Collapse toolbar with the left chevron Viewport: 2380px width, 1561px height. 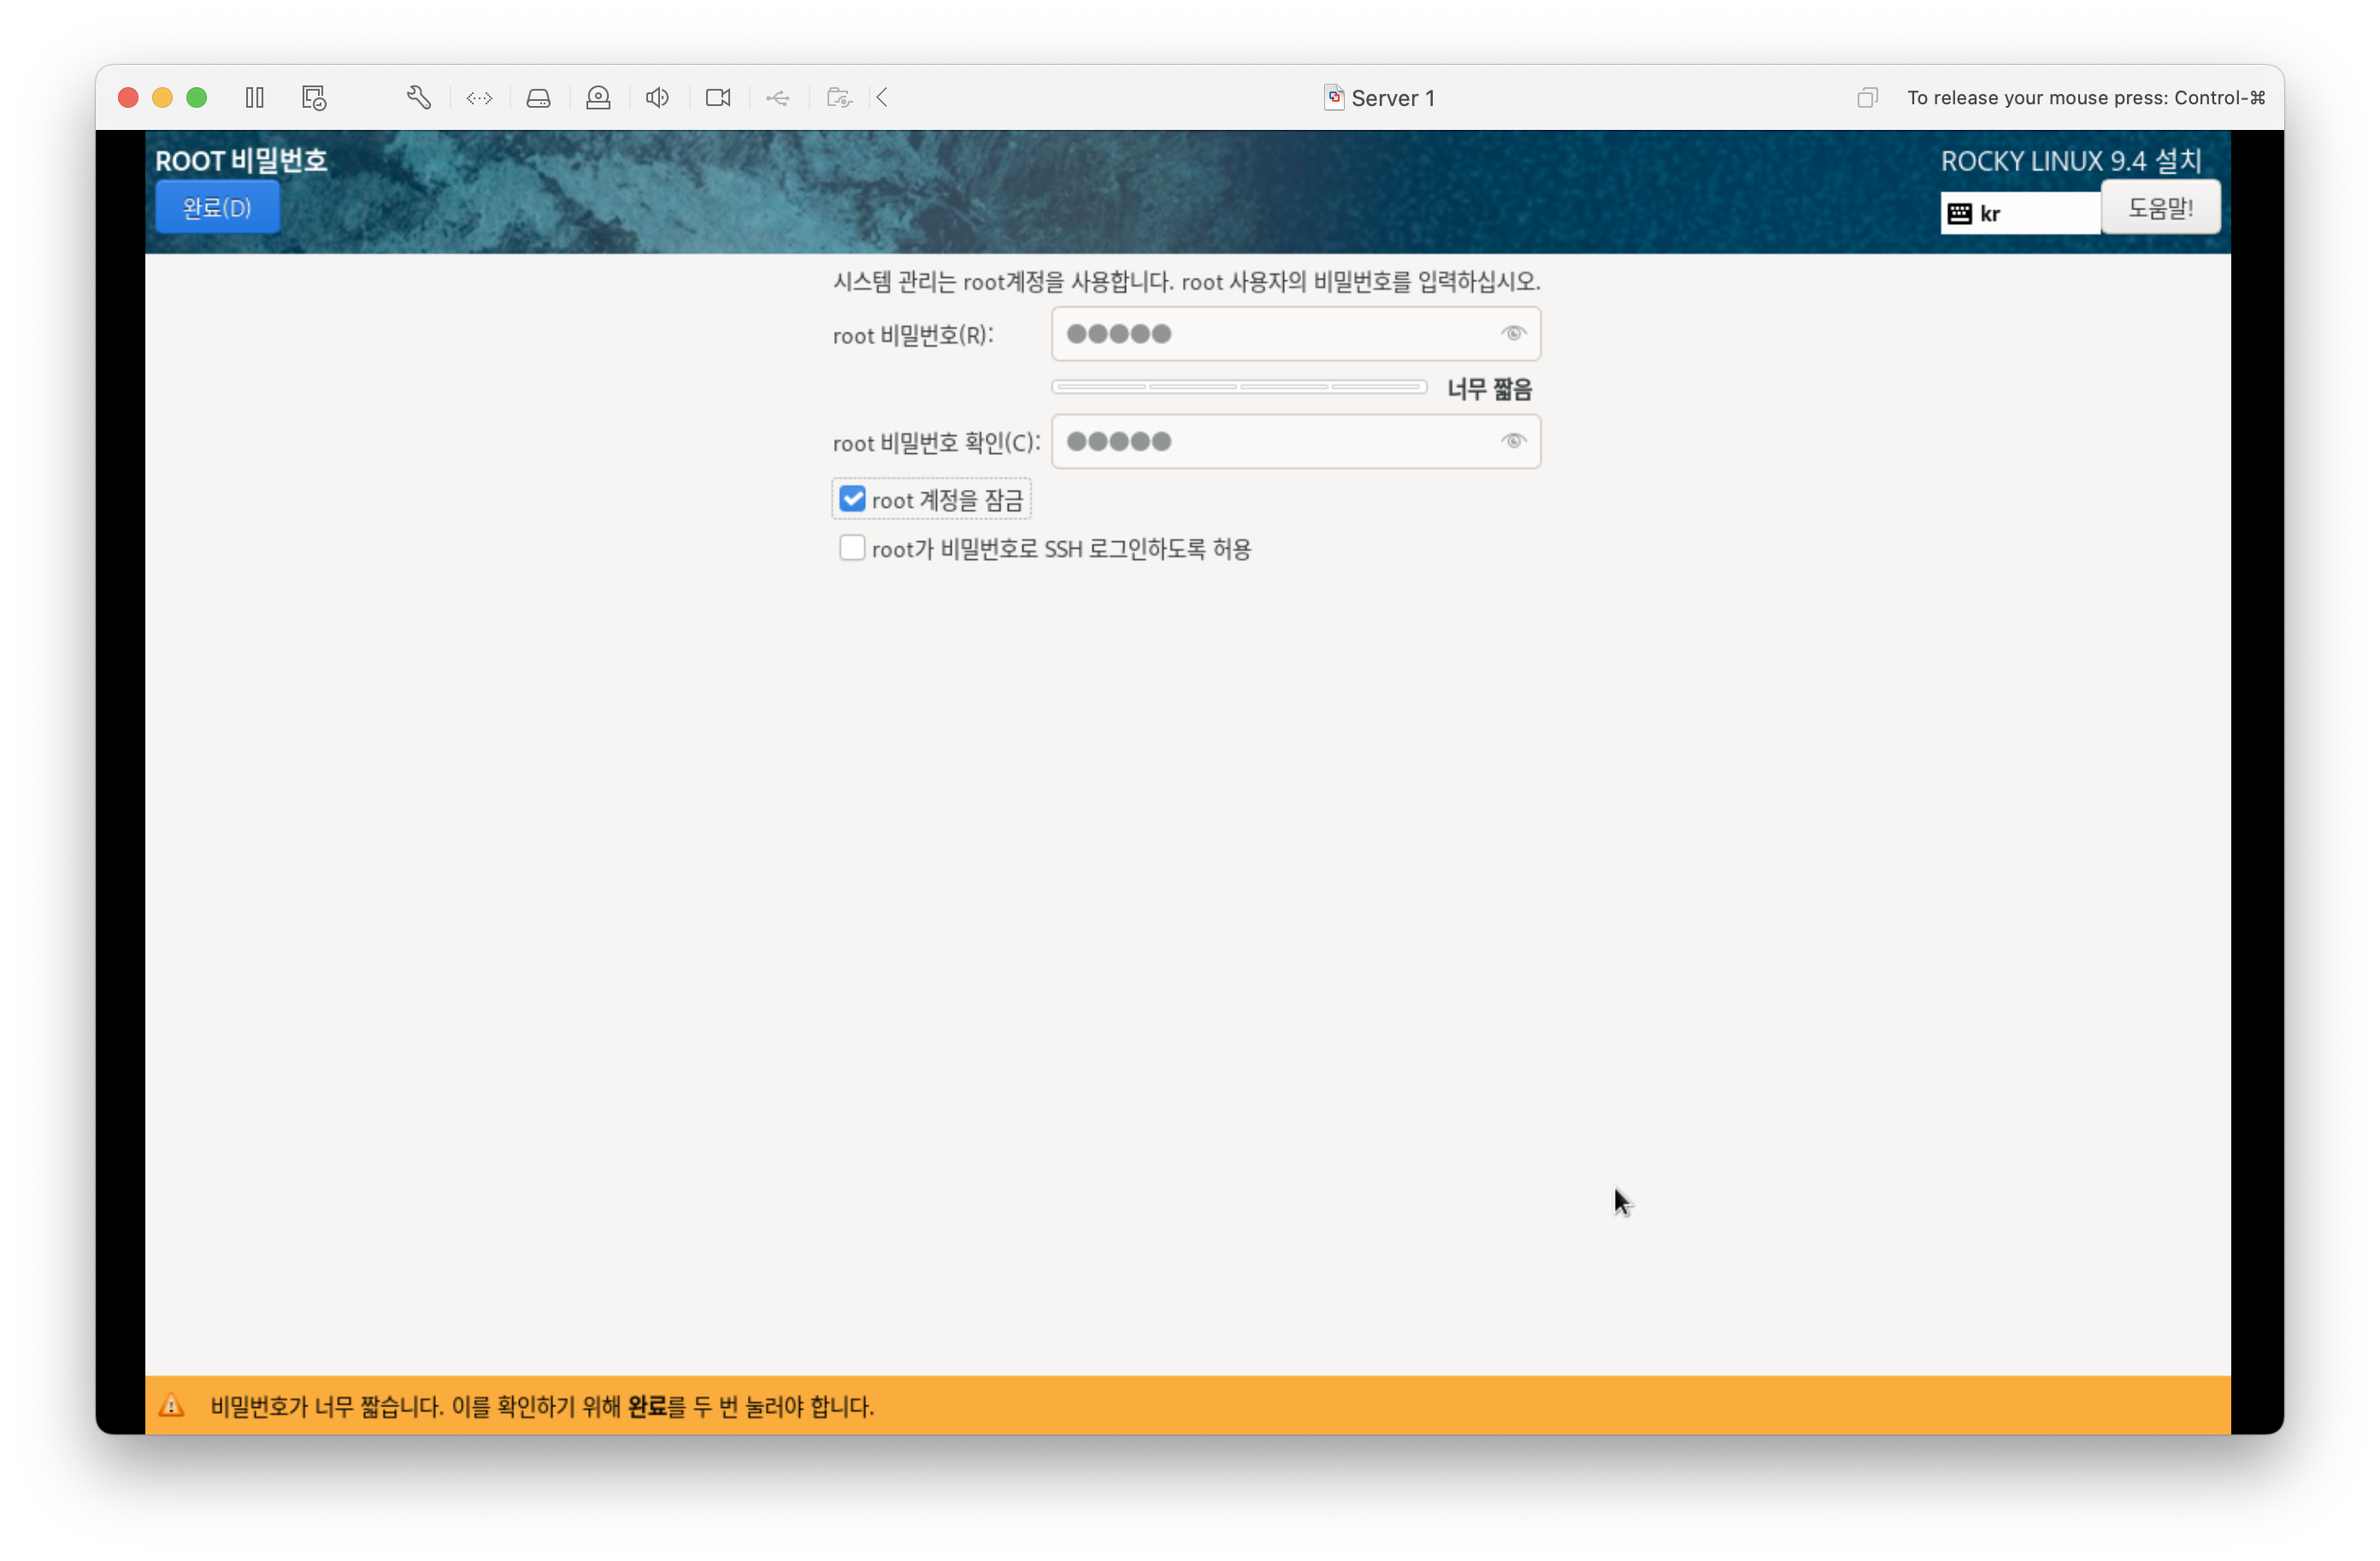882,97
